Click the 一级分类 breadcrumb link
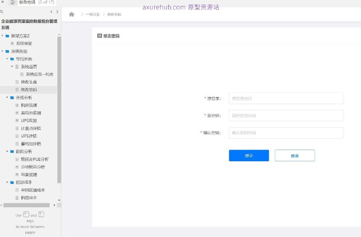 click(x=93, y=14)
